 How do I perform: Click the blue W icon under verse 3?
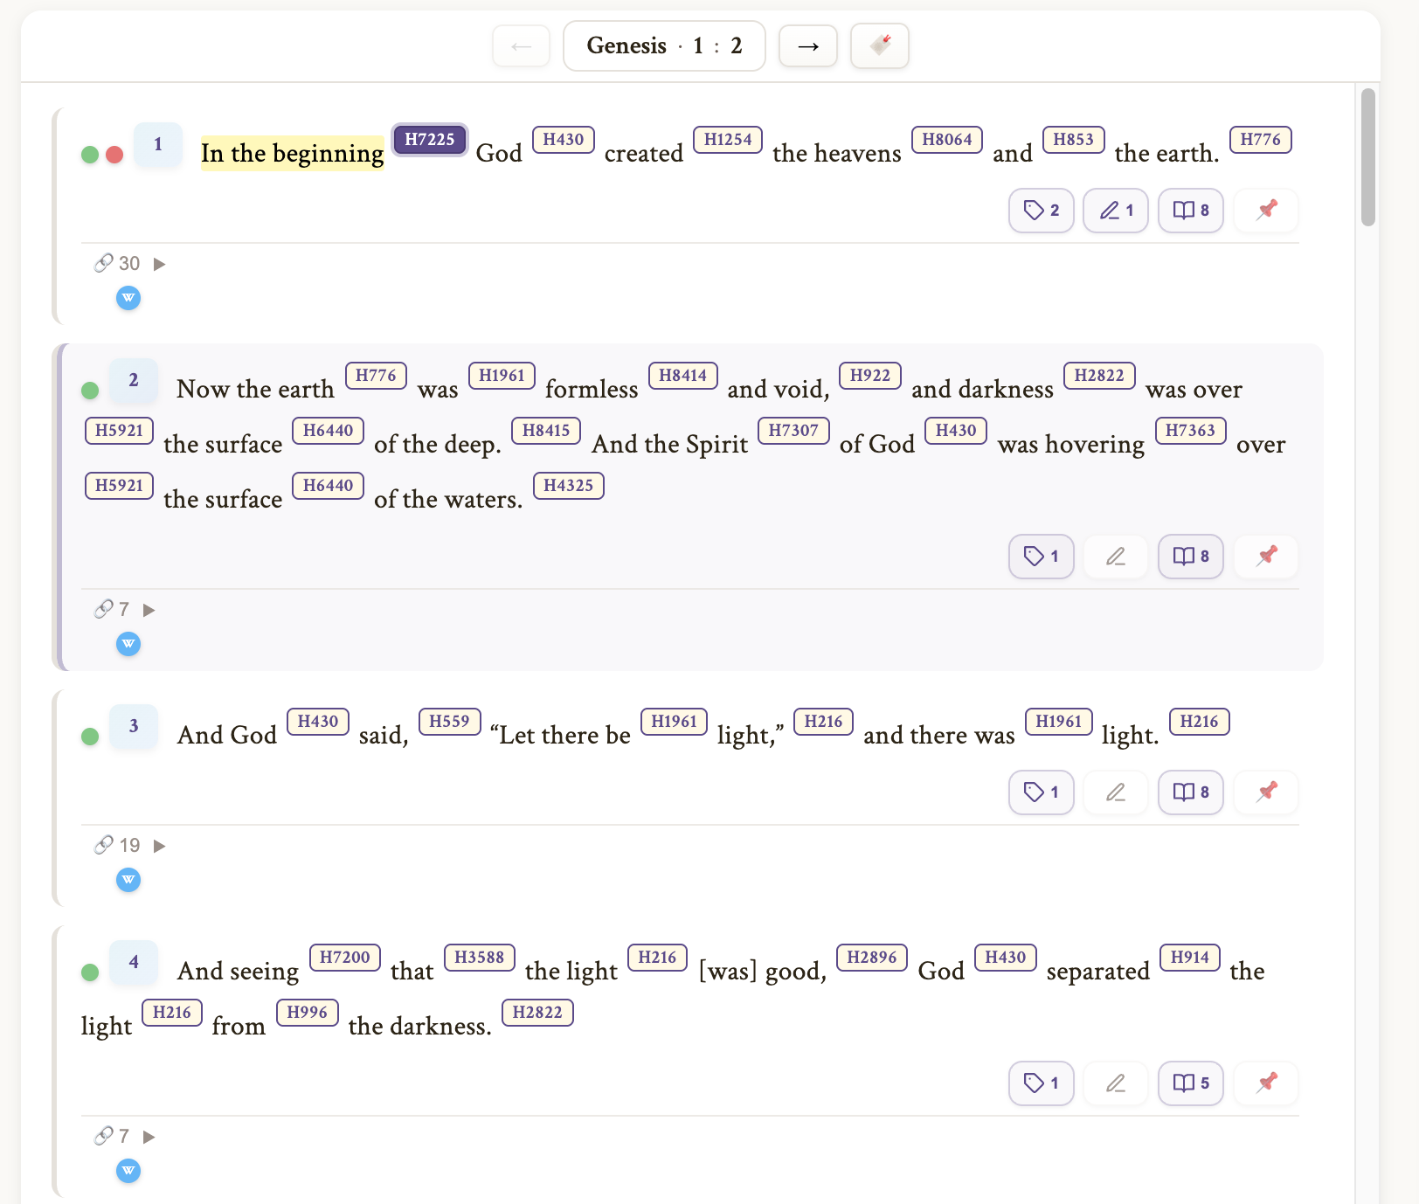128,881
